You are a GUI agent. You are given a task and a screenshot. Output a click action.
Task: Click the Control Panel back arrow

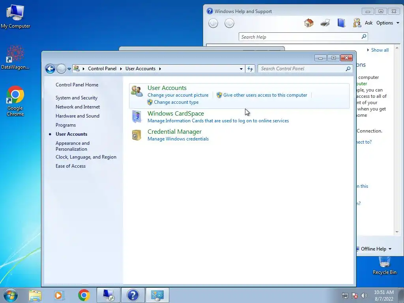coord(50,69)
